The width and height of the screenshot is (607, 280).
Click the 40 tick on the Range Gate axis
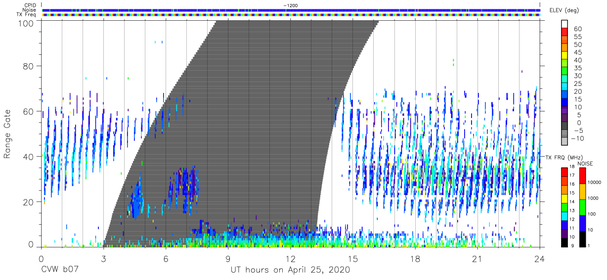[x=28, y=157]
